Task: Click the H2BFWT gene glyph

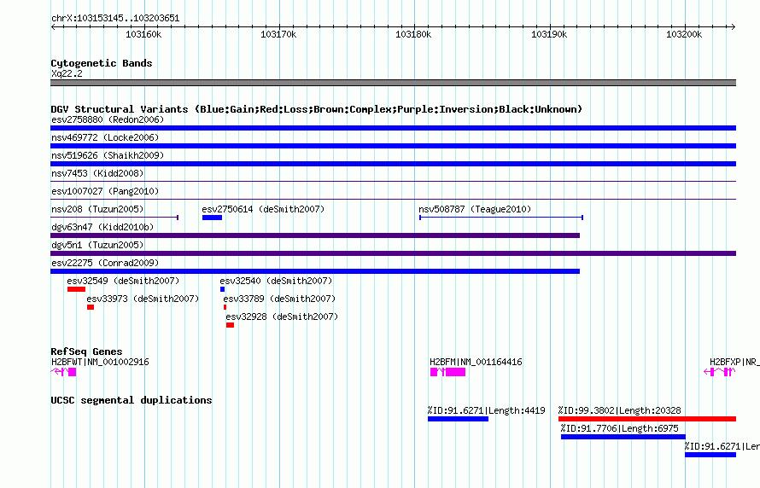Action: coord(63,372)
